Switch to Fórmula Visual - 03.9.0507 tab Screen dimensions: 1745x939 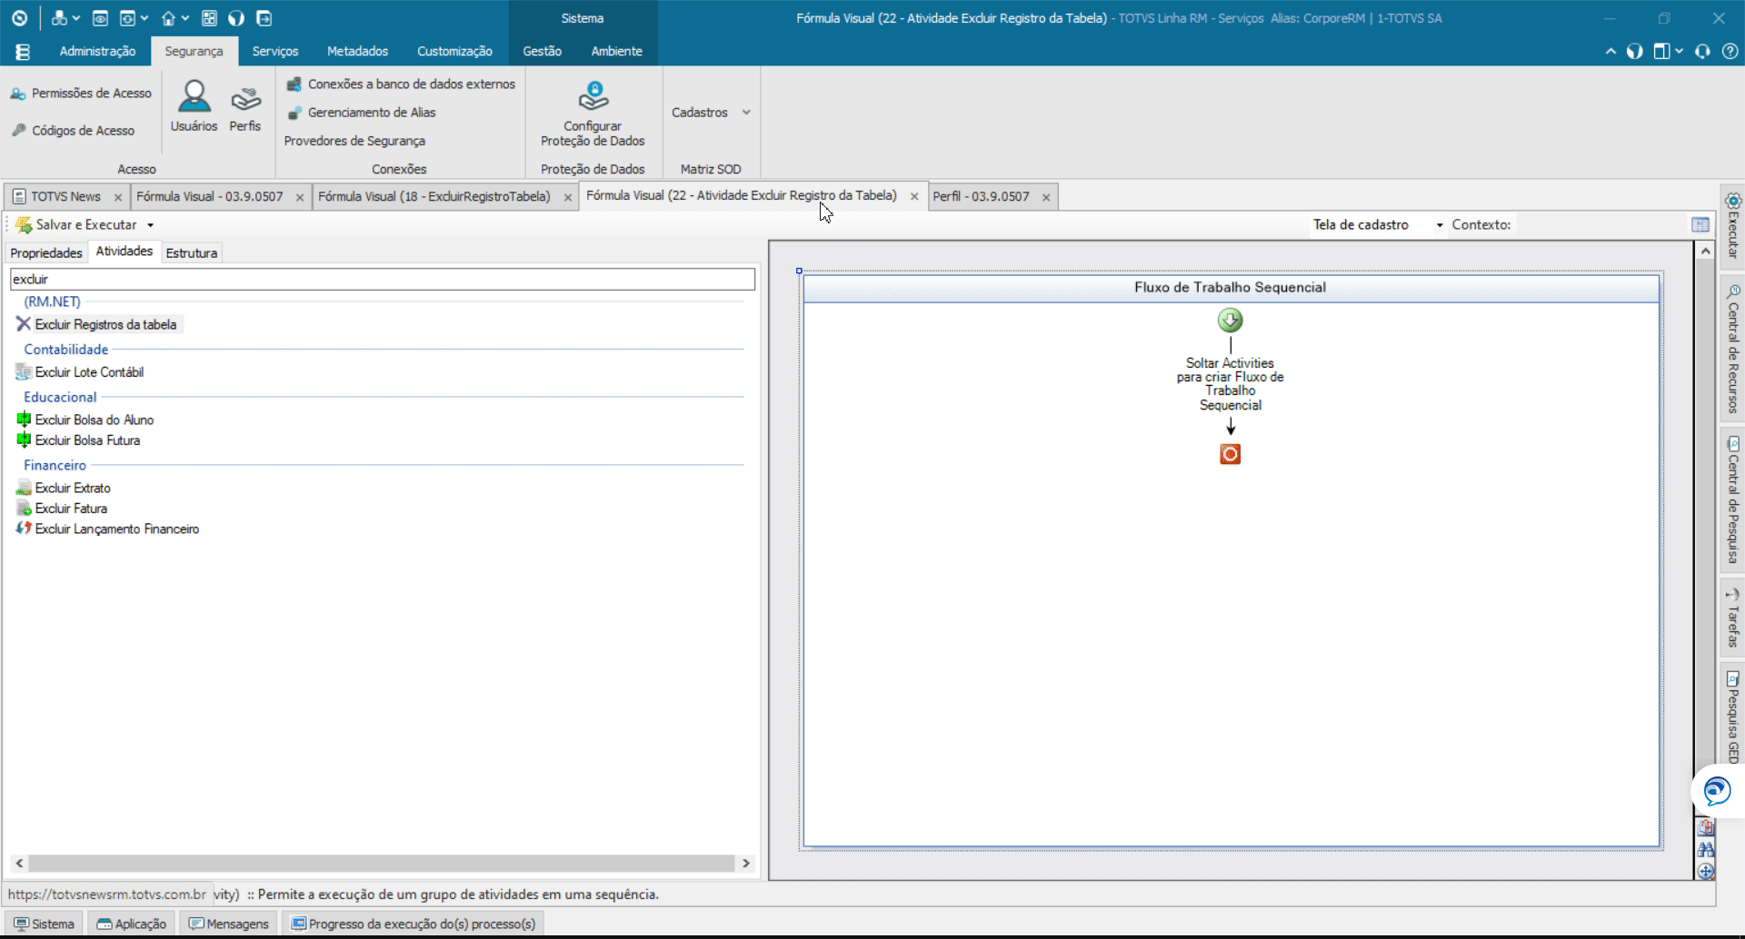pos(210,196)
